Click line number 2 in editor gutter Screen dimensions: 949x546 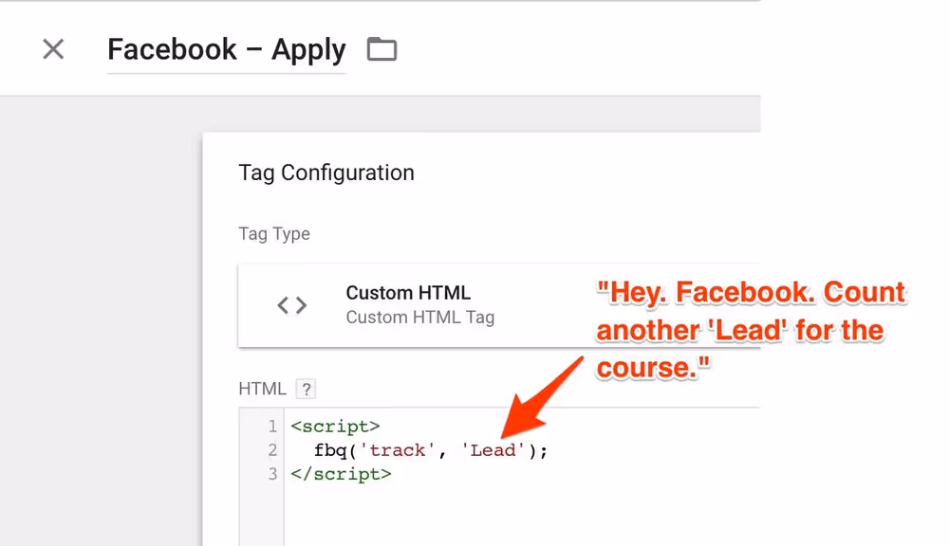(272, 450)
